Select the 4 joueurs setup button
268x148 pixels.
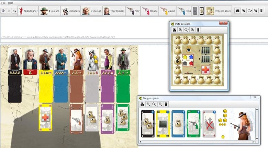coord(49,11)
